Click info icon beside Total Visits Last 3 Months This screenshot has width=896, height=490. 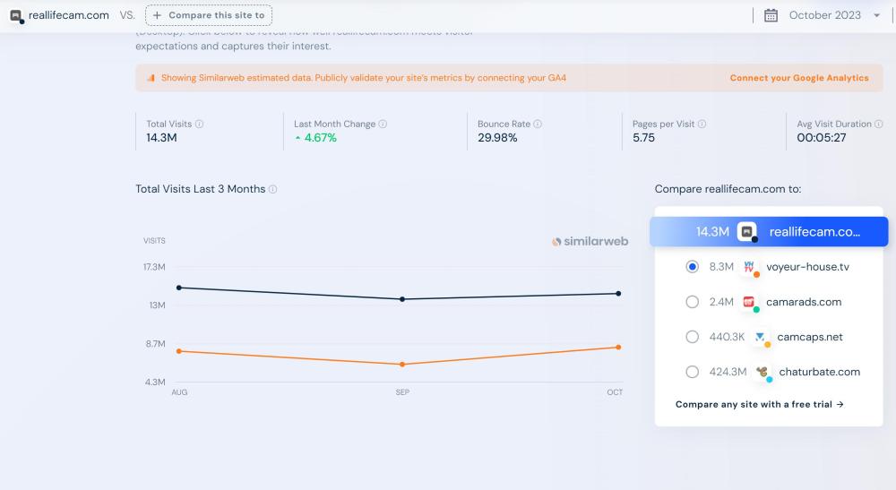click(x=273, y=190)
